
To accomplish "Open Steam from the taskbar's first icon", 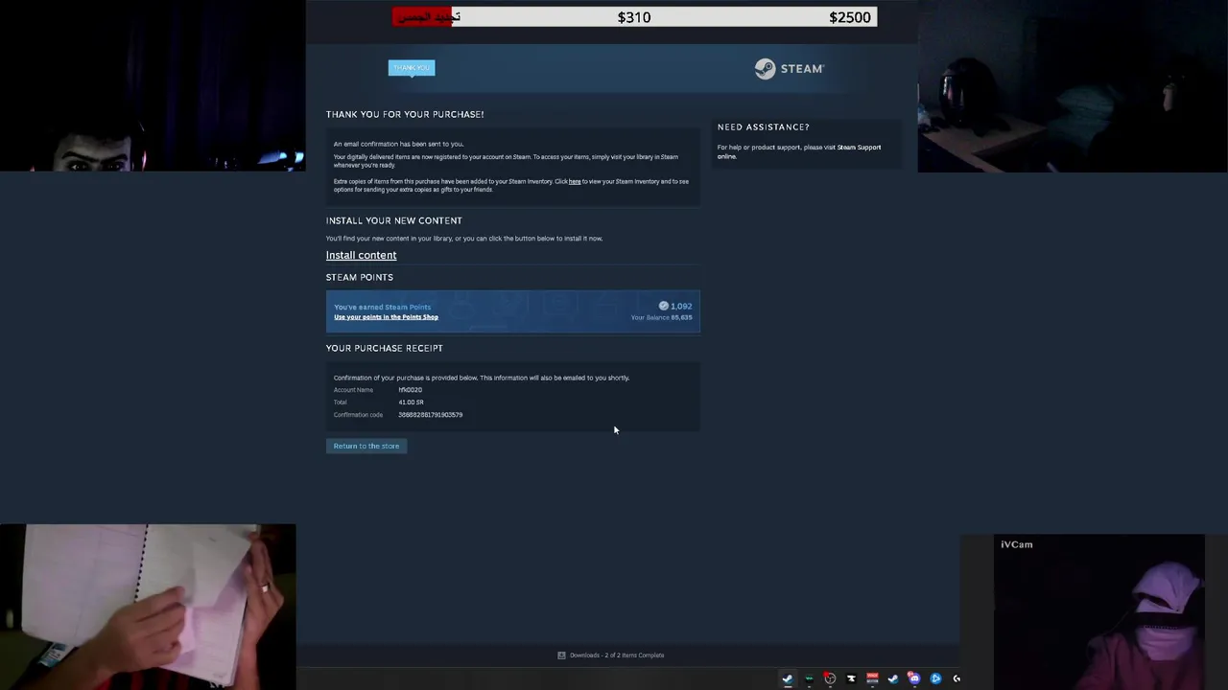I will (x=788, y=678).
